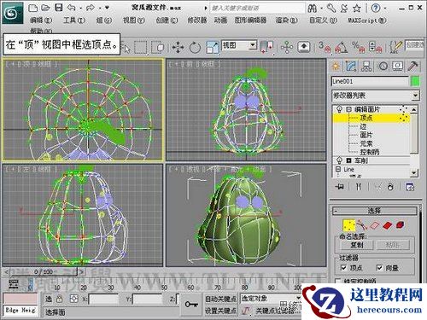Click the 自动关键点 auto key button
Image resolution: width=427 pixels, height=320 pixels.
coord(220,299)
